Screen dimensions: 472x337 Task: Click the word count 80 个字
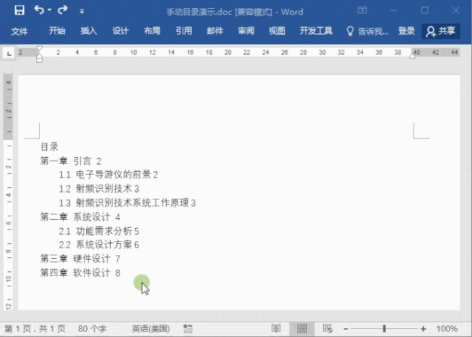coord(92,329)
